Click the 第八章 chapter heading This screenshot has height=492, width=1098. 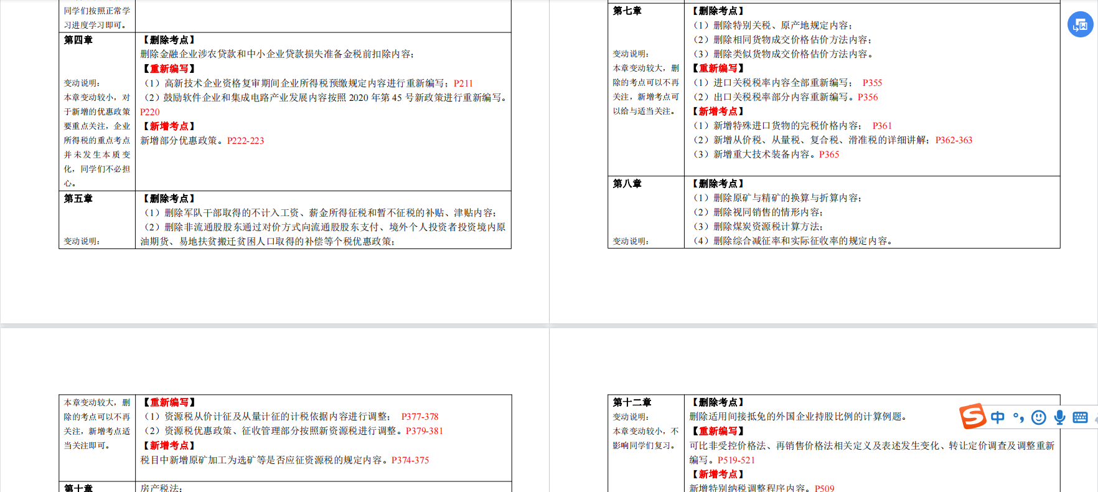point(627,184)
